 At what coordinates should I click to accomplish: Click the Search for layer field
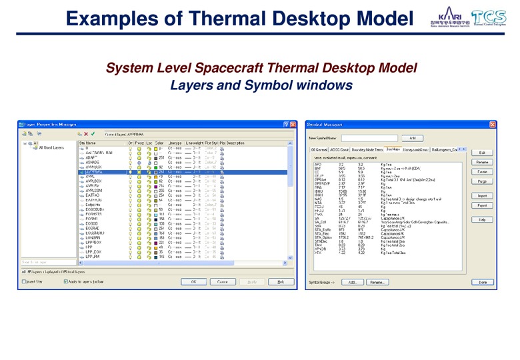coord(49,262)
